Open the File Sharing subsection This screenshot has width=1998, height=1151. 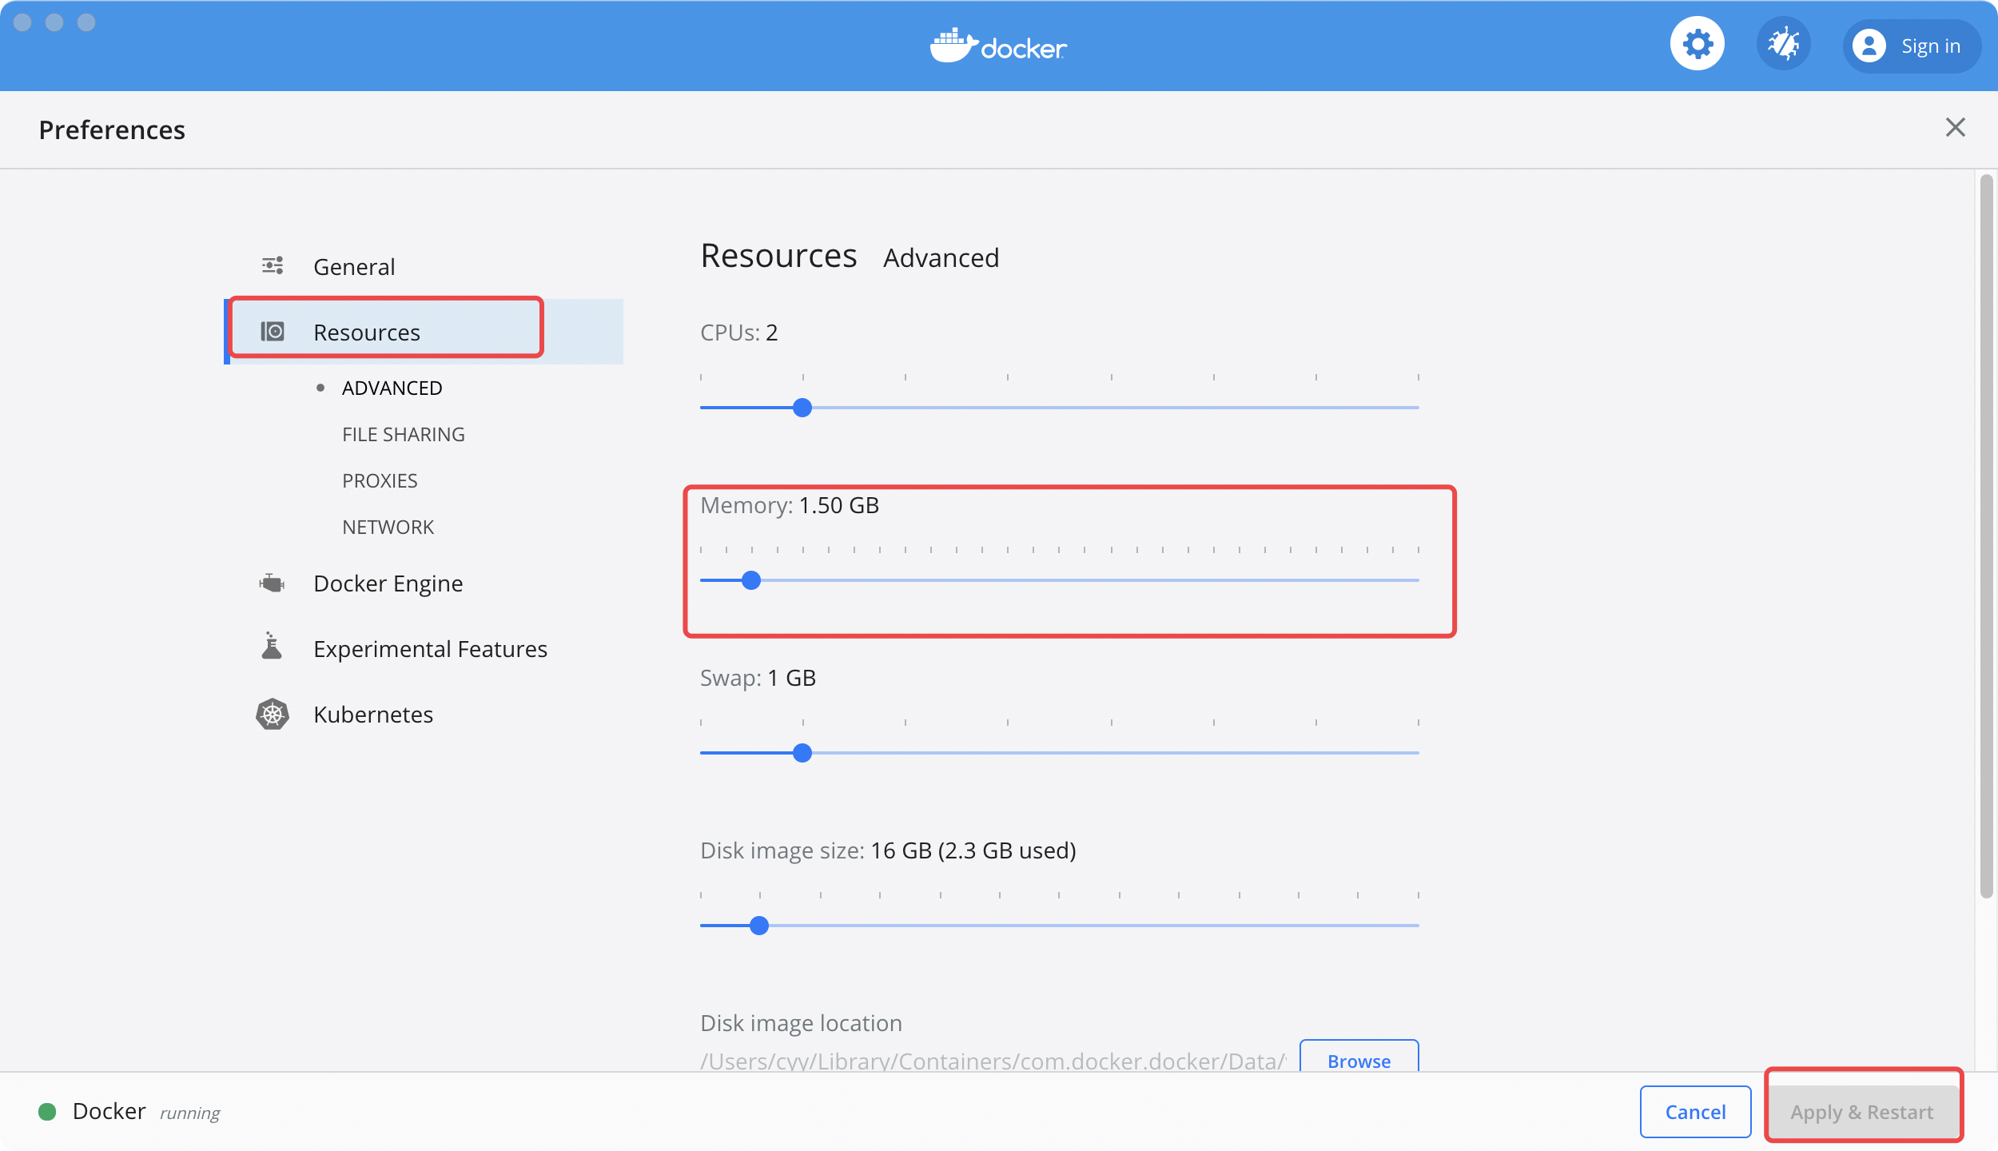pyautogui.click(x=403, y=434)
